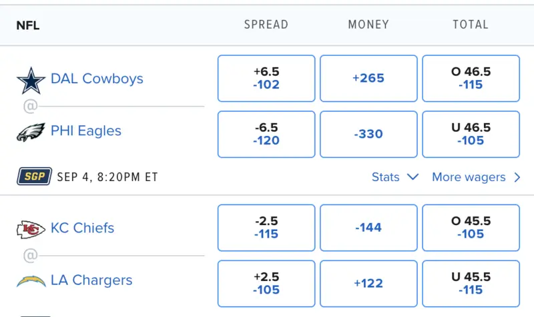The width and height of the screenshot is (534, 317).
Task: Choose Under 46.5 total bet
Action: pos(471,134)
